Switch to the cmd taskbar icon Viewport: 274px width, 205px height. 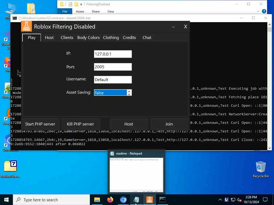click(x=162, y=200)
